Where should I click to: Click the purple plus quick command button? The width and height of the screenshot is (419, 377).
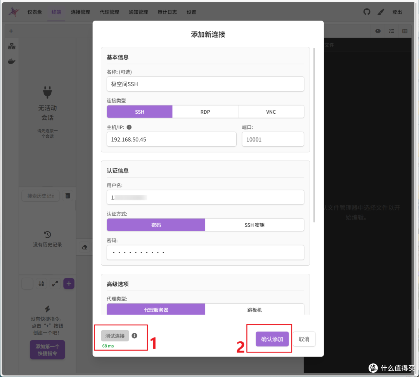tap(69, 284)
